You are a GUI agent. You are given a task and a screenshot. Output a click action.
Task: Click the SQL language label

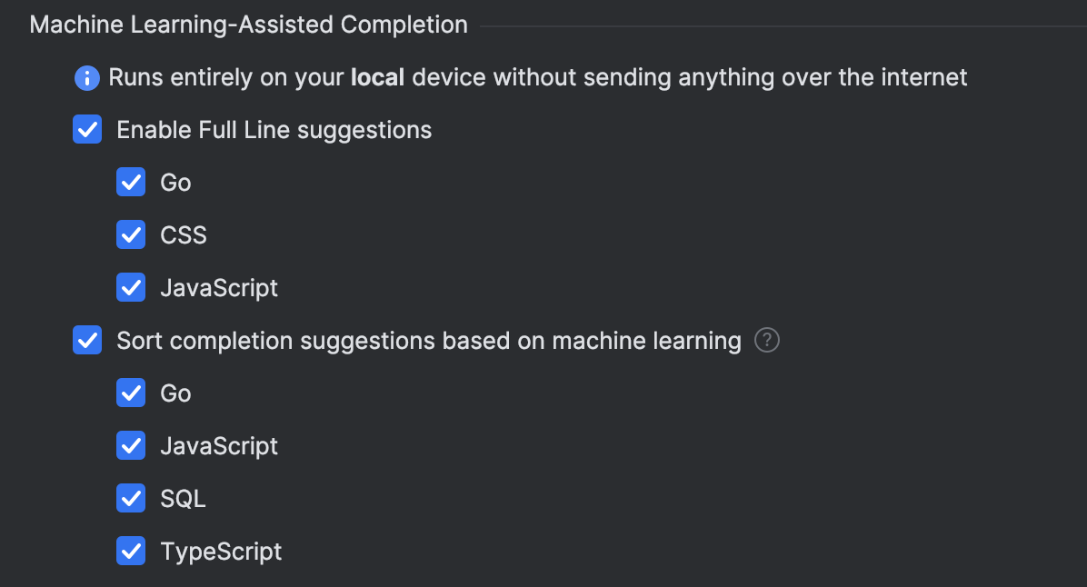[x=183, y=498]
